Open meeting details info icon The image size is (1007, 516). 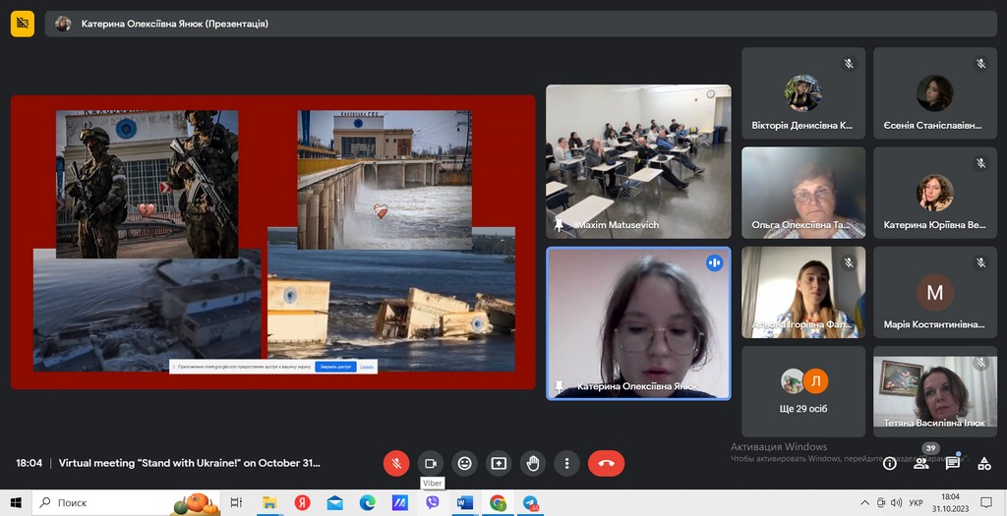(x=889, y=464)
